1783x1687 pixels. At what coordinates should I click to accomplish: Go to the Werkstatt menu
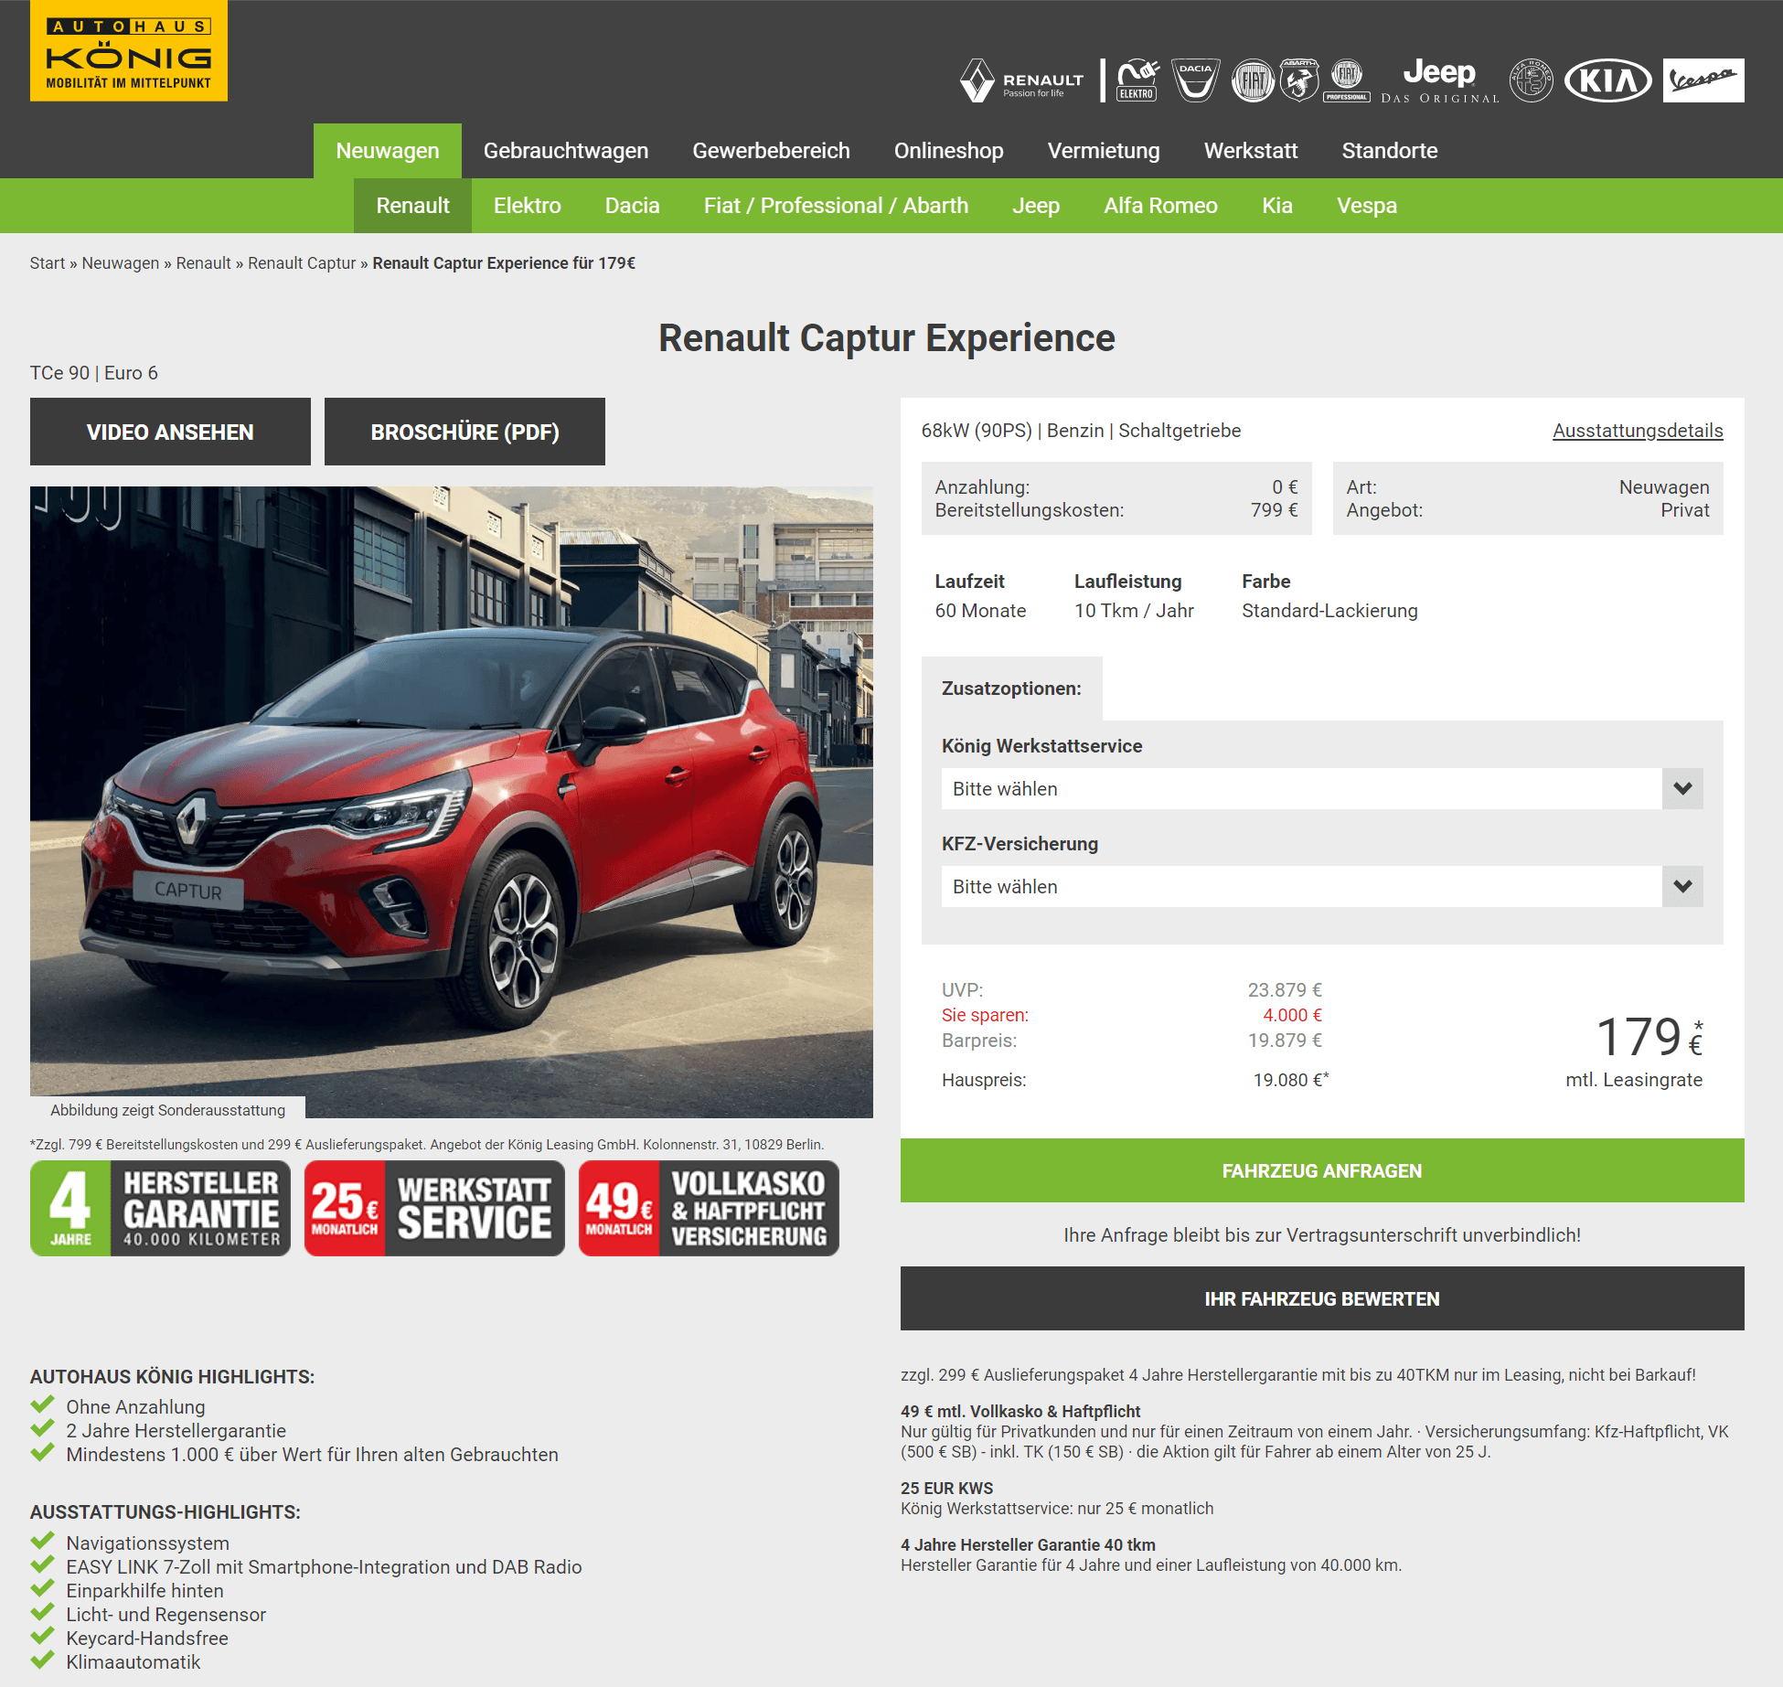1251,151
